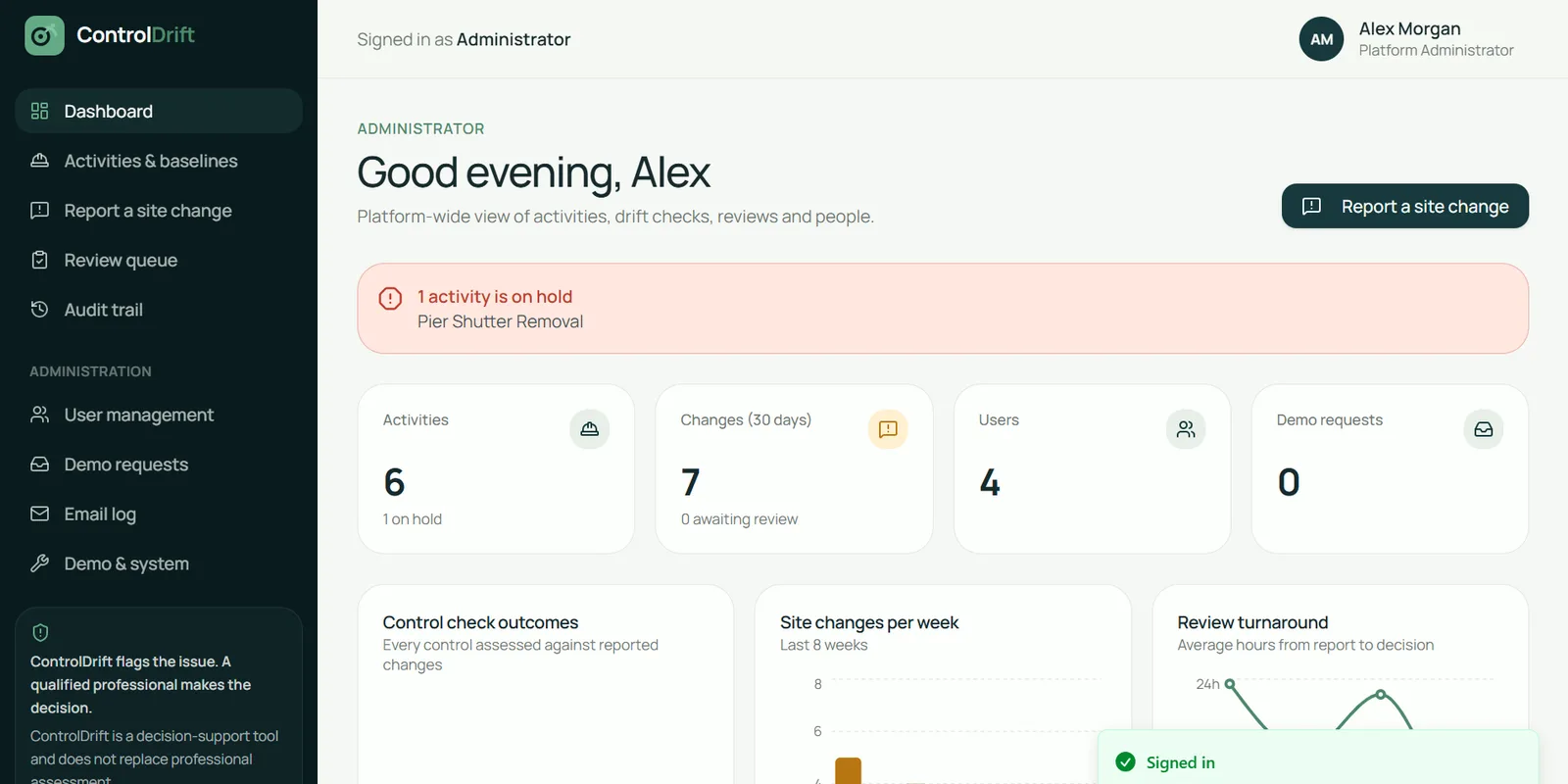
Task: Click the message icon on Changes card
Action: [x=888, y=429]
